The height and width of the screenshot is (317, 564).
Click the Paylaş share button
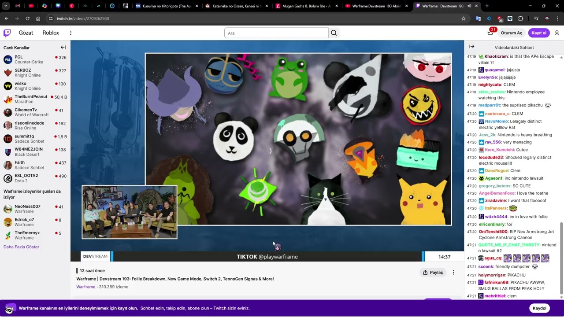click(x=433, y=273)
